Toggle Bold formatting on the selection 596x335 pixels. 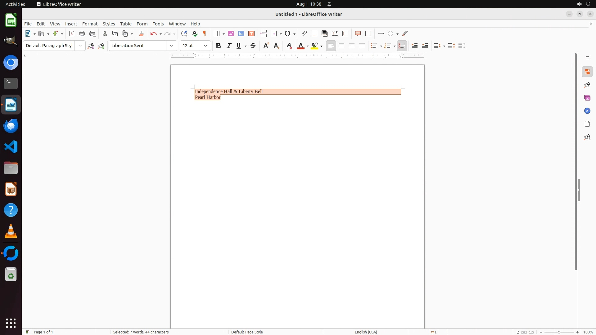click(219, 46)
